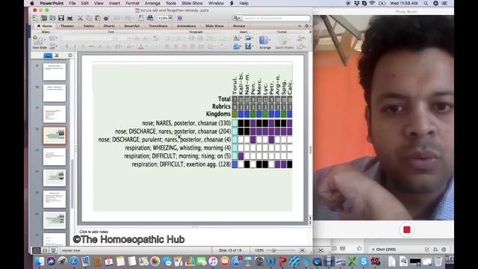Click the Open file folder icon

point(52,18)
